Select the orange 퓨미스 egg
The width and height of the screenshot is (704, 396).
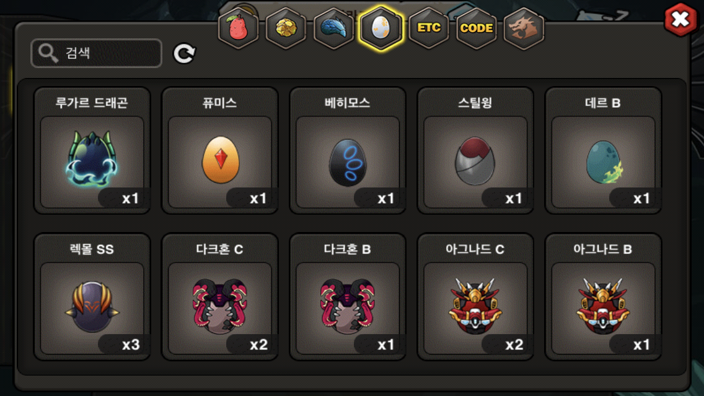pyautogui.click(x=220, y=150)
